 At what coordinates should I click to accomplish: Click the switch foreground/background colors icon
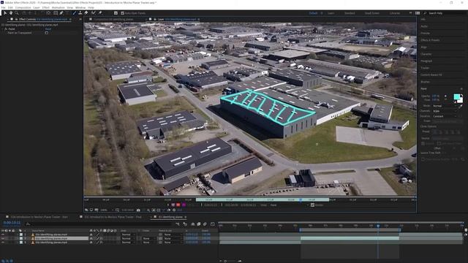[x=461, y=95]
